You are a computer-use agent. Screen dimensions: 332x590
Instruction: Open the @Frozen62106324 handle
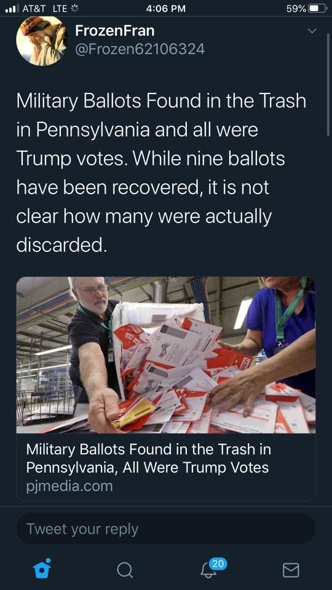tap(140, 49)
